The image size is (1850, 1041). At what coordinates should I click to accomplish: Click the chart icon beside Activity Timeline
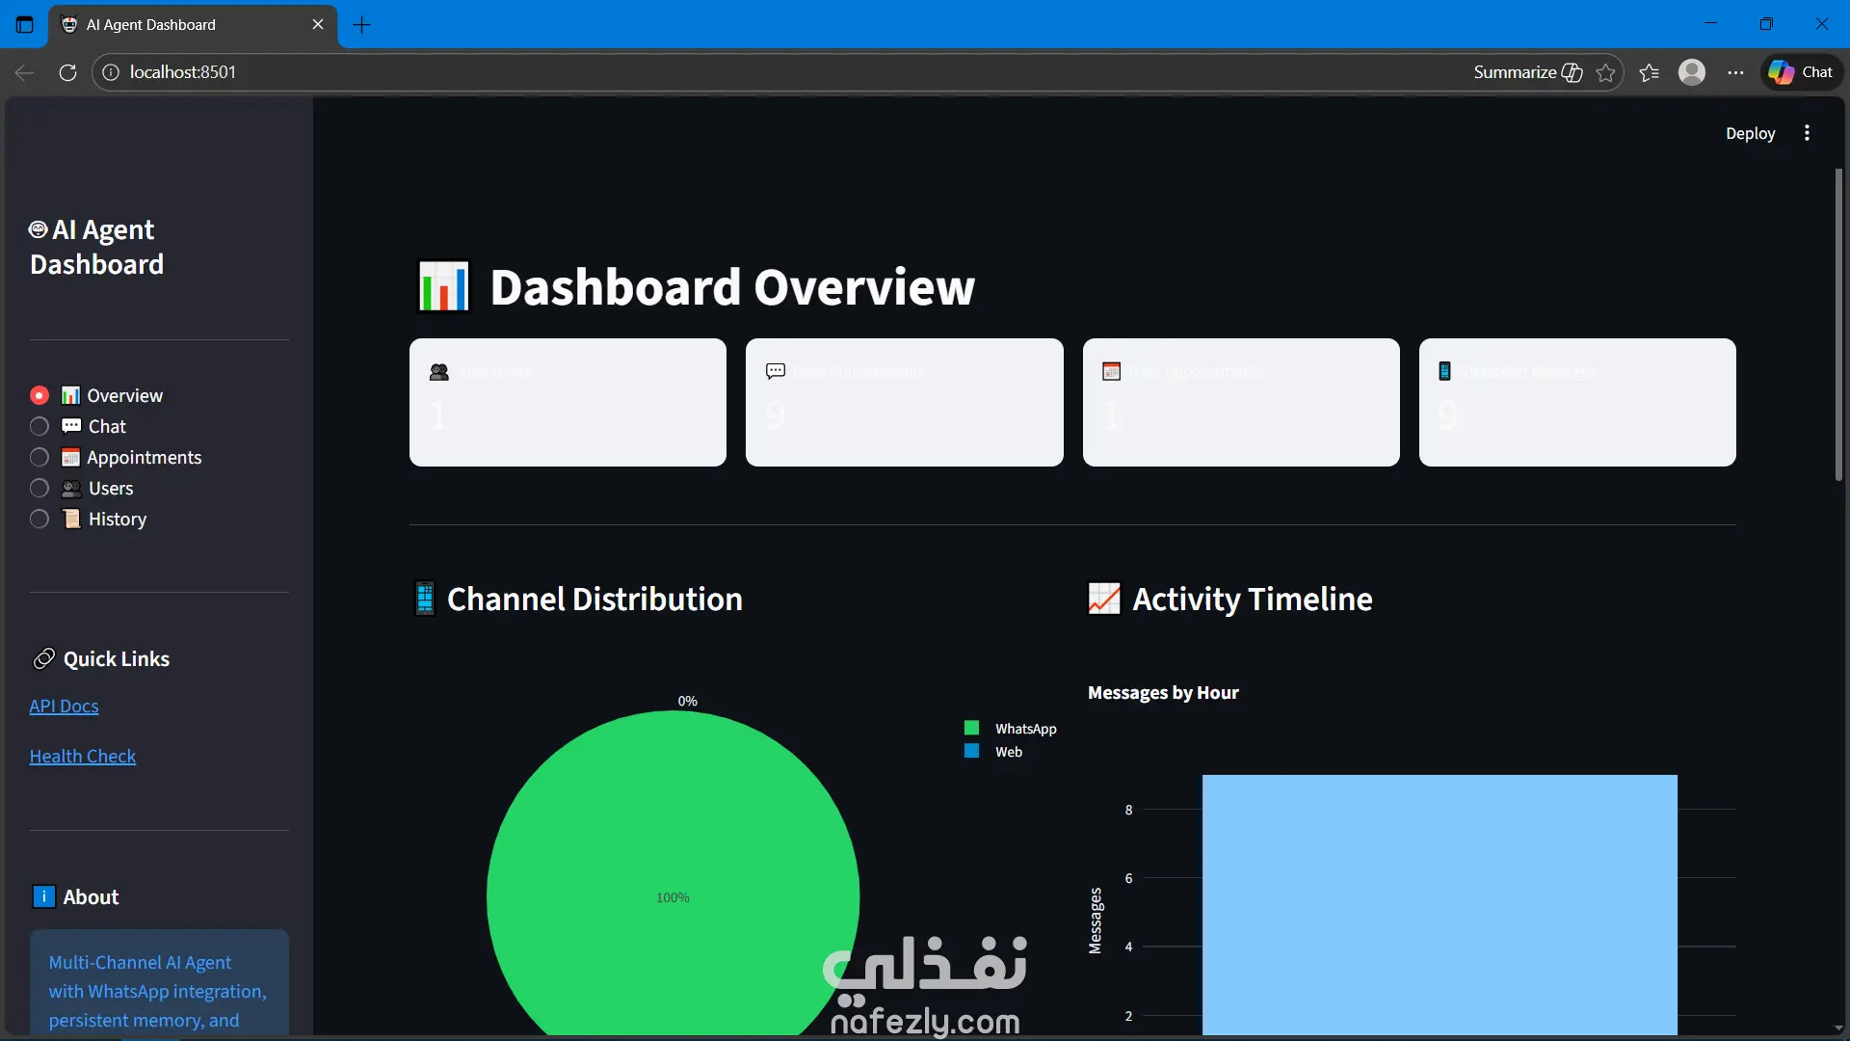coord(1104,599)
